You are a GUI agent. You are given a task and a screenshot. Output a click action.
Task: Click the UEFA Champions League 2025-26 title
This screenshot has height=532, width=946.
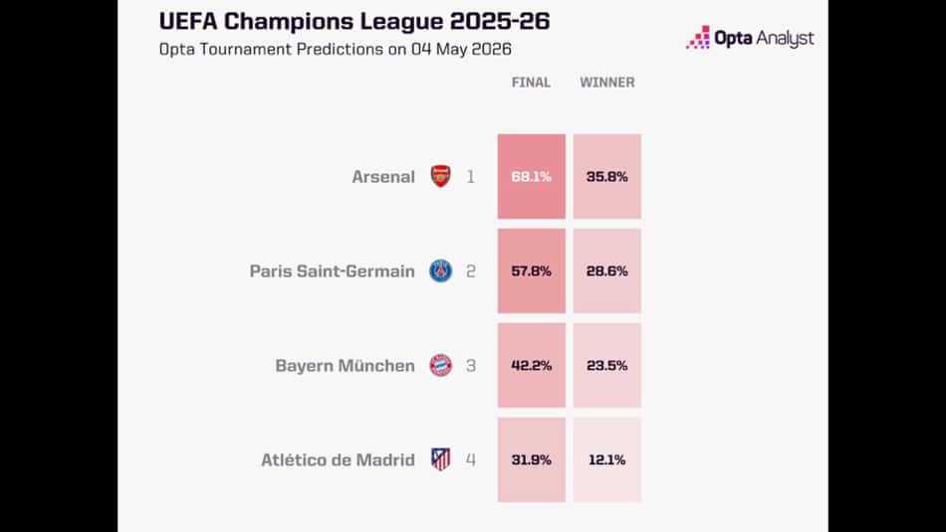[355, 21]
